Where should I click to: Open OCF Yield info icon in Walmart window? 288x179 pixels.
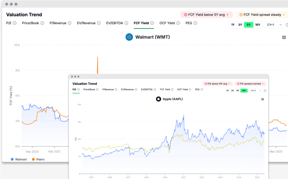click(178, 23)
